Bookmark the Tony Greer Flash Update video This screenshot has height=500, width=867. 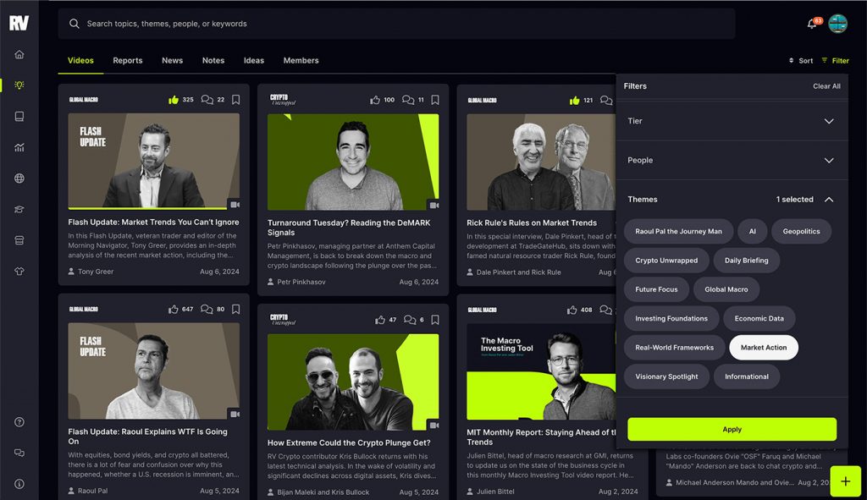pos(235,100)
